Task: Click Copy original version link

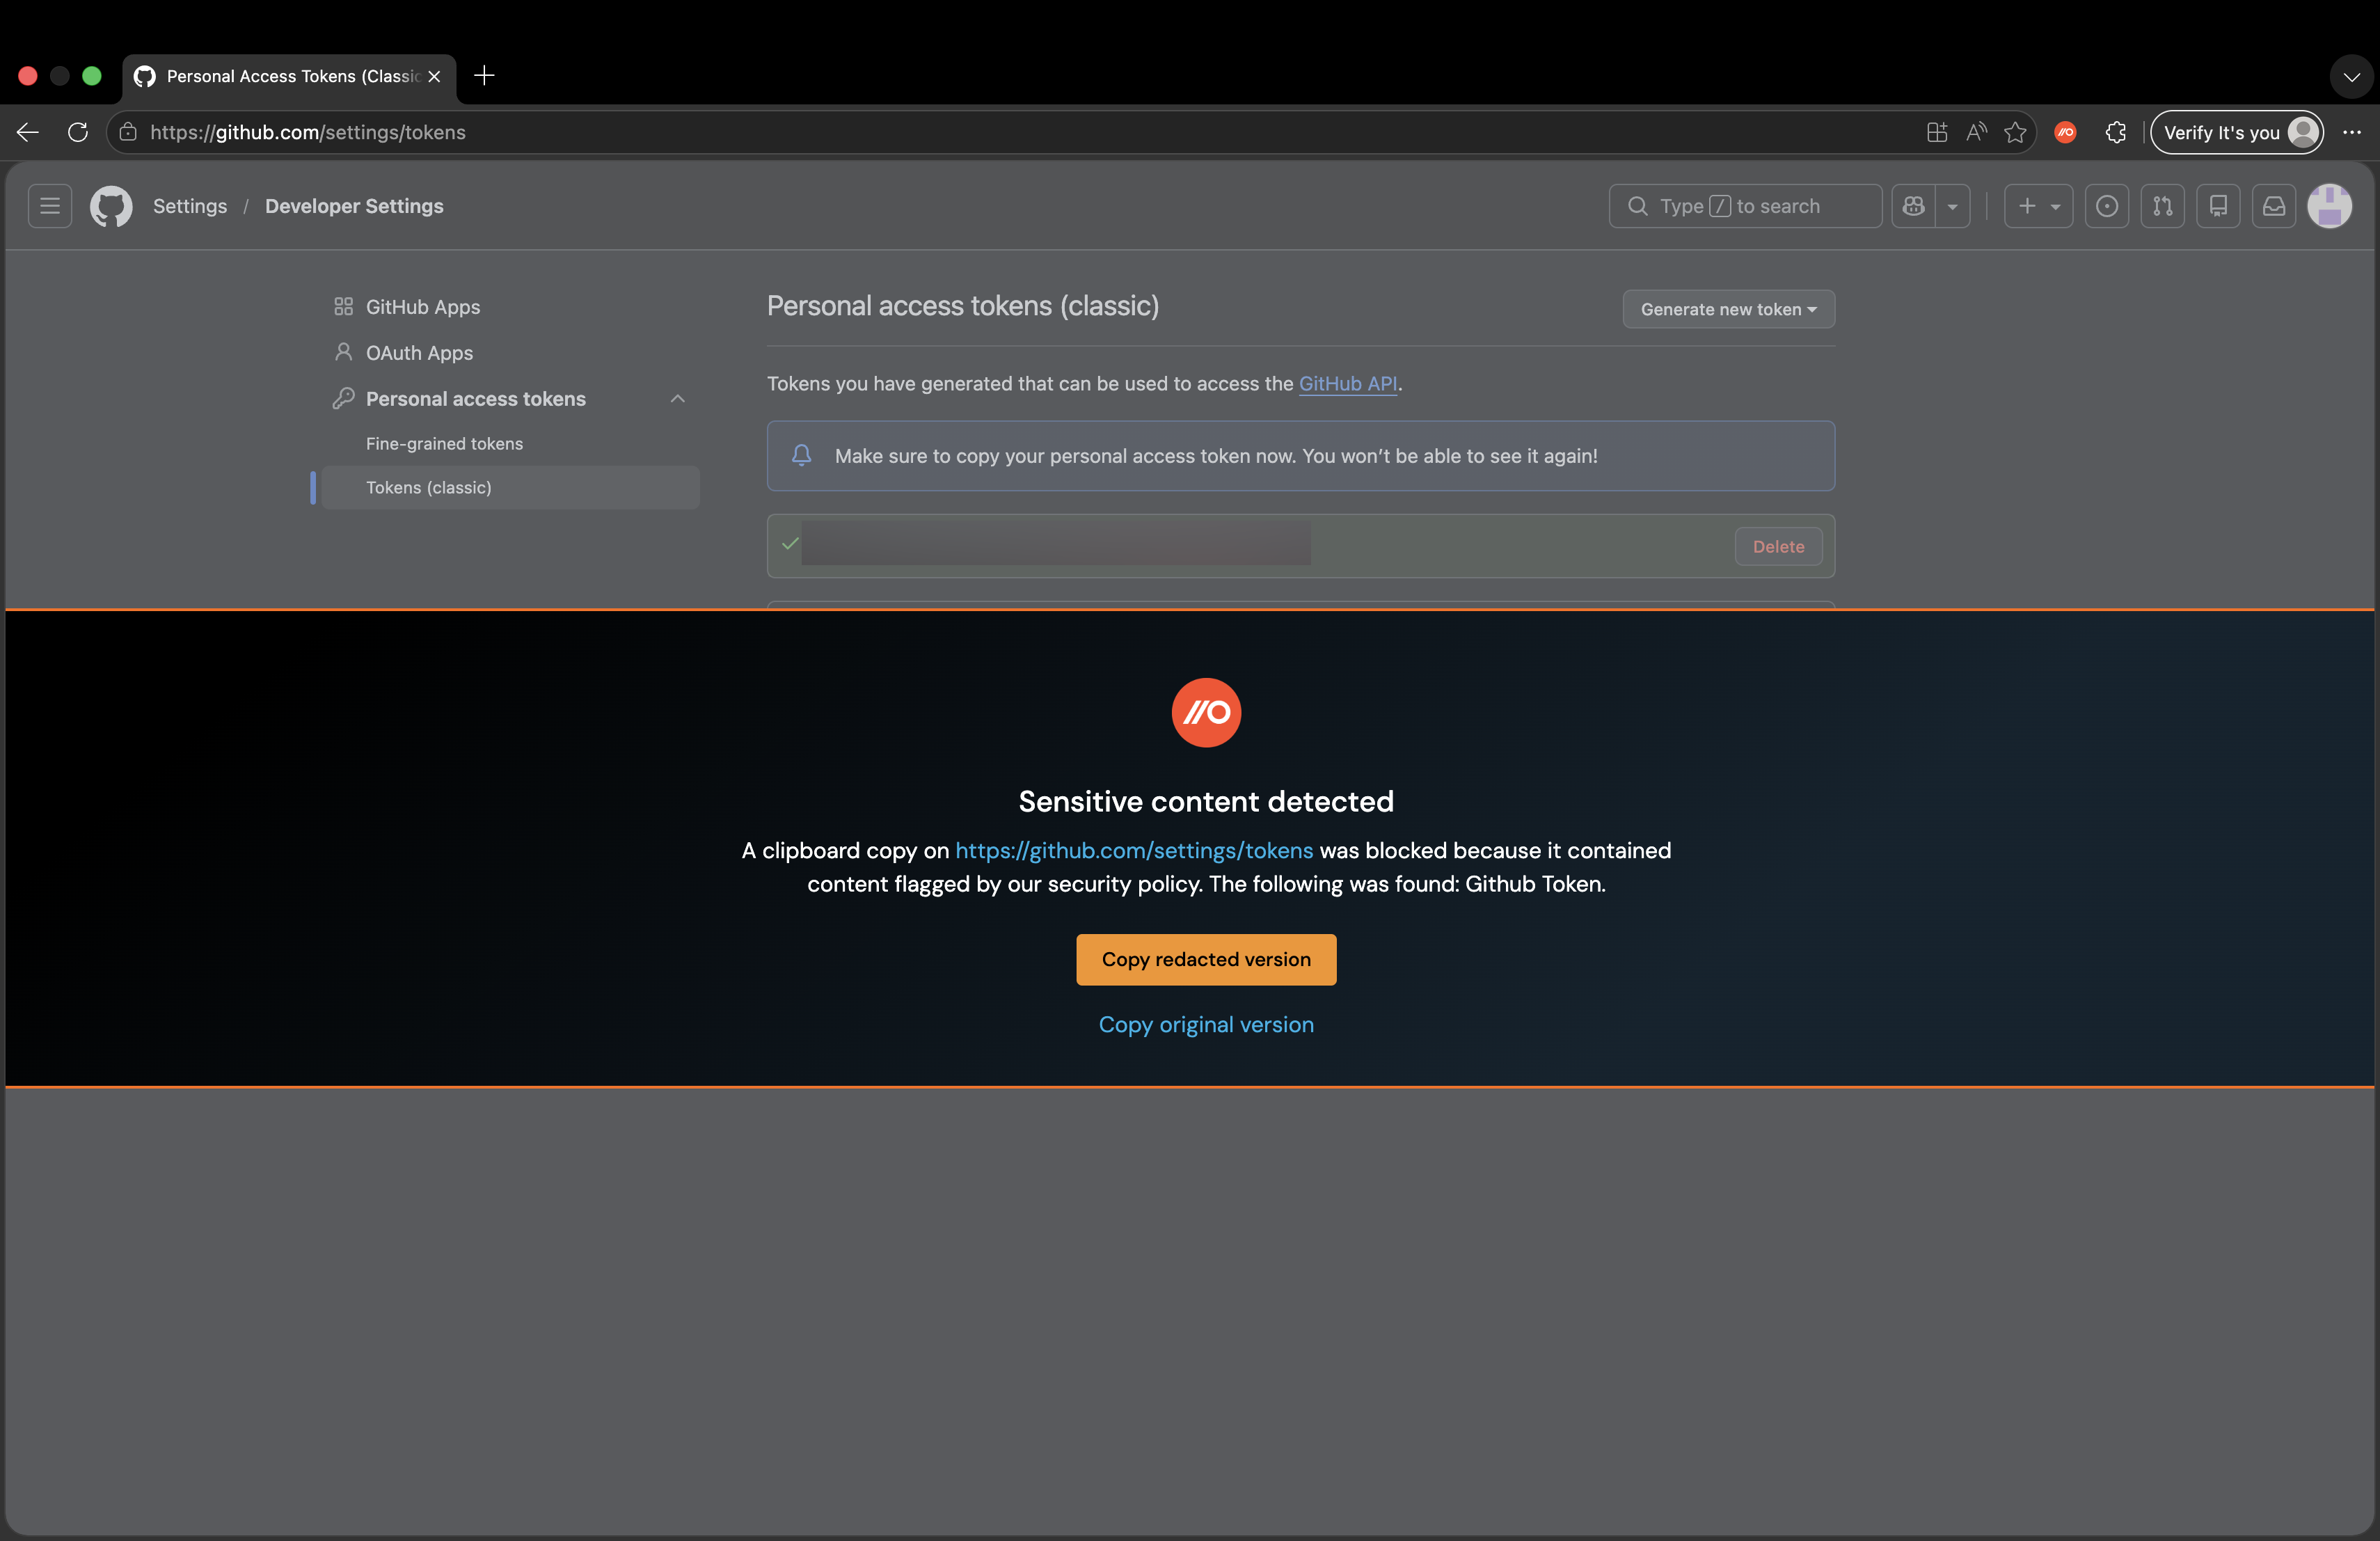Action: pos(1206,1025)
